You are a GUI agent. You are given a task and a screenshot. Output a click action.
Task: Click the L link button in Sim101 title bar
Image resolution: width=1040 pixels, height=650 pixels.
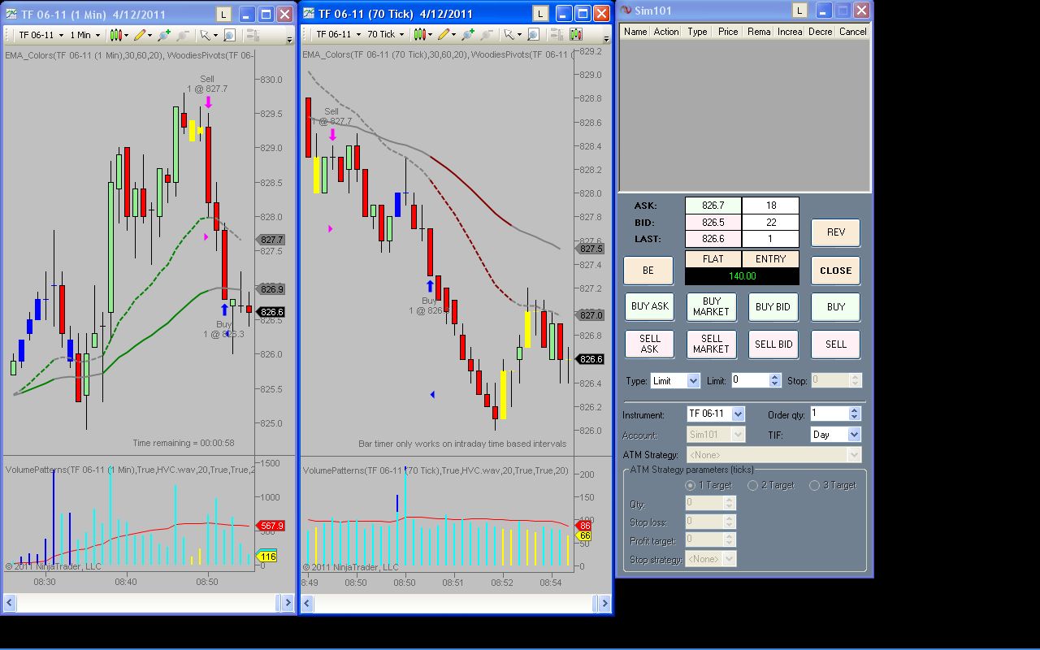point(800,10)
